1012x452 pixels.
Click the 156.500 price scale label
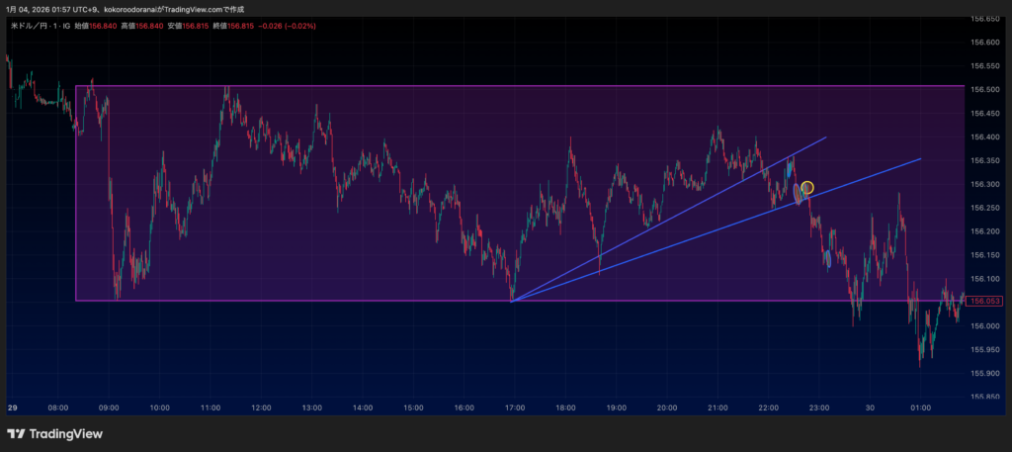coord(985,89)
